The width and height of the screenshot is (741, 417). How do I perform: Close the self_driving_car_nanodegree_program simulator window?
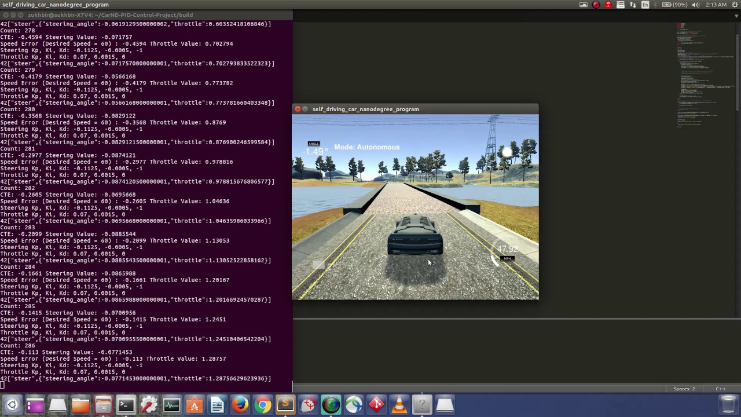[x=298, y=109]
